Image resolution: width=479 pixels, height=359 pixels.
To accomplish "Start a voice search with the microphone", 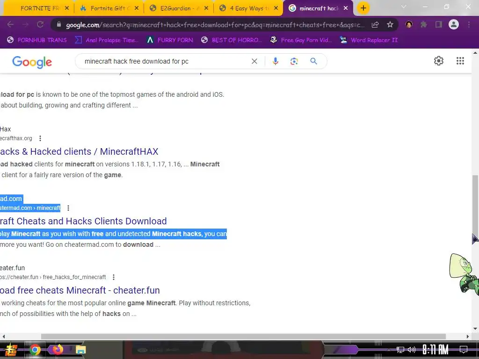I will pos(275,61).
